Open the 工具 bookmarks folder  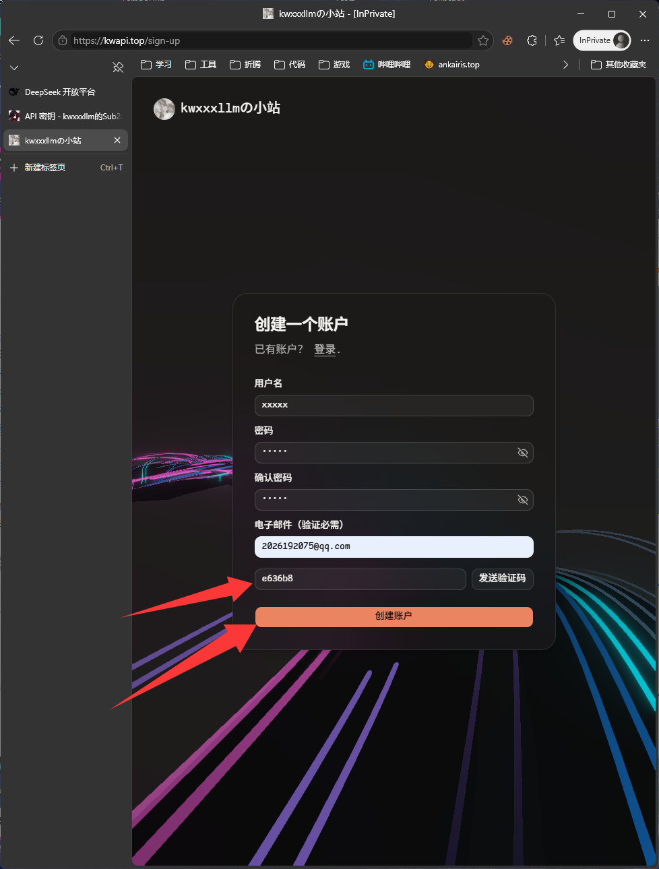[x=201, y=65]
